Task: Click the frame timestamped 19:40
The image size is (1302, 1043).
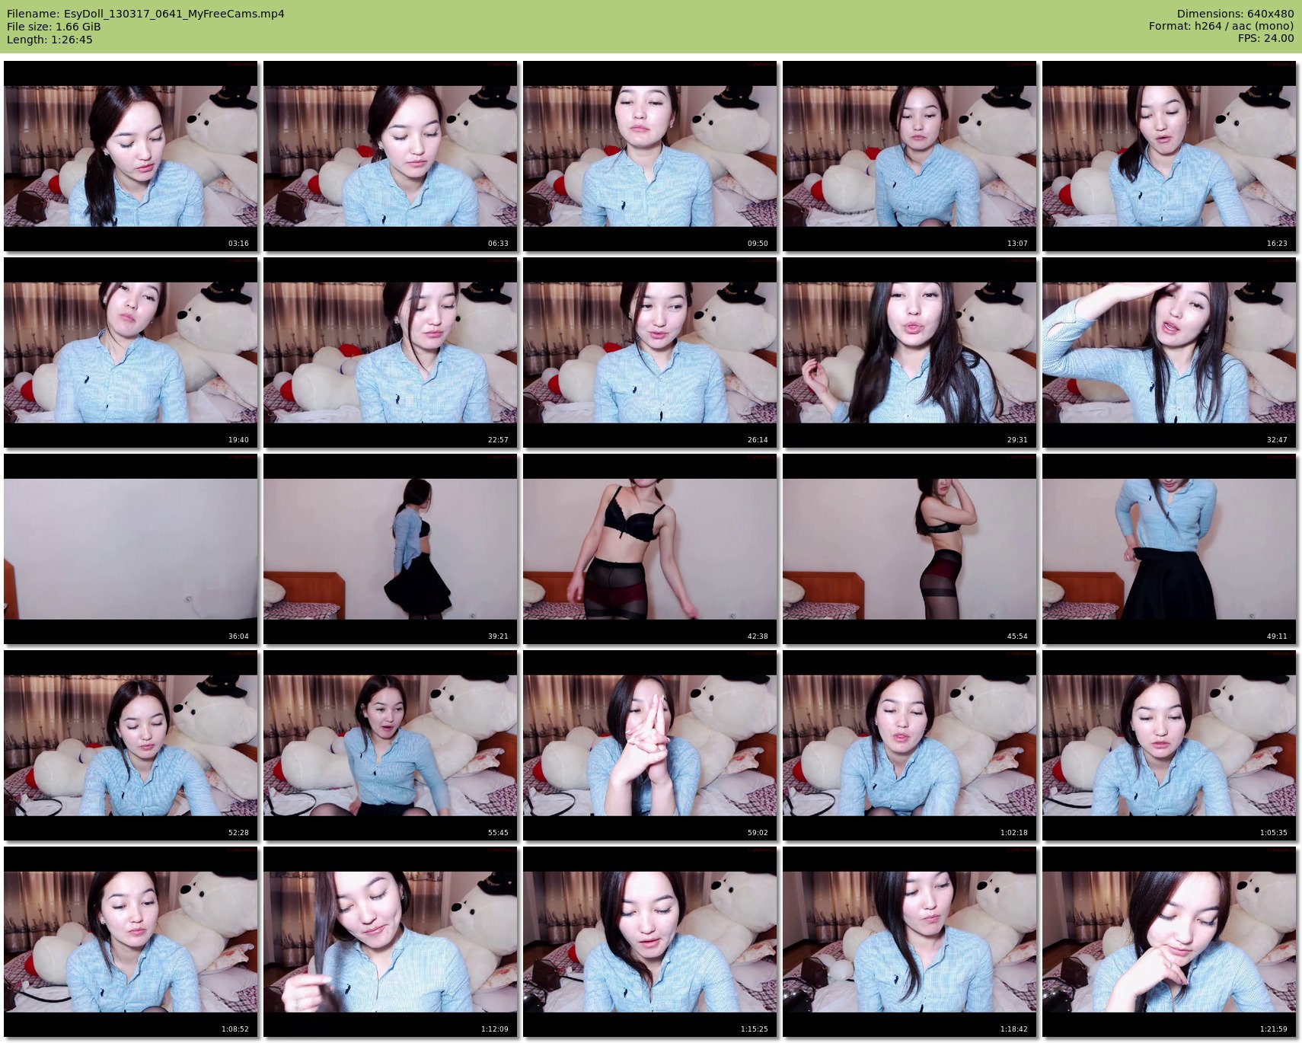Action: (x=131, y=352)
